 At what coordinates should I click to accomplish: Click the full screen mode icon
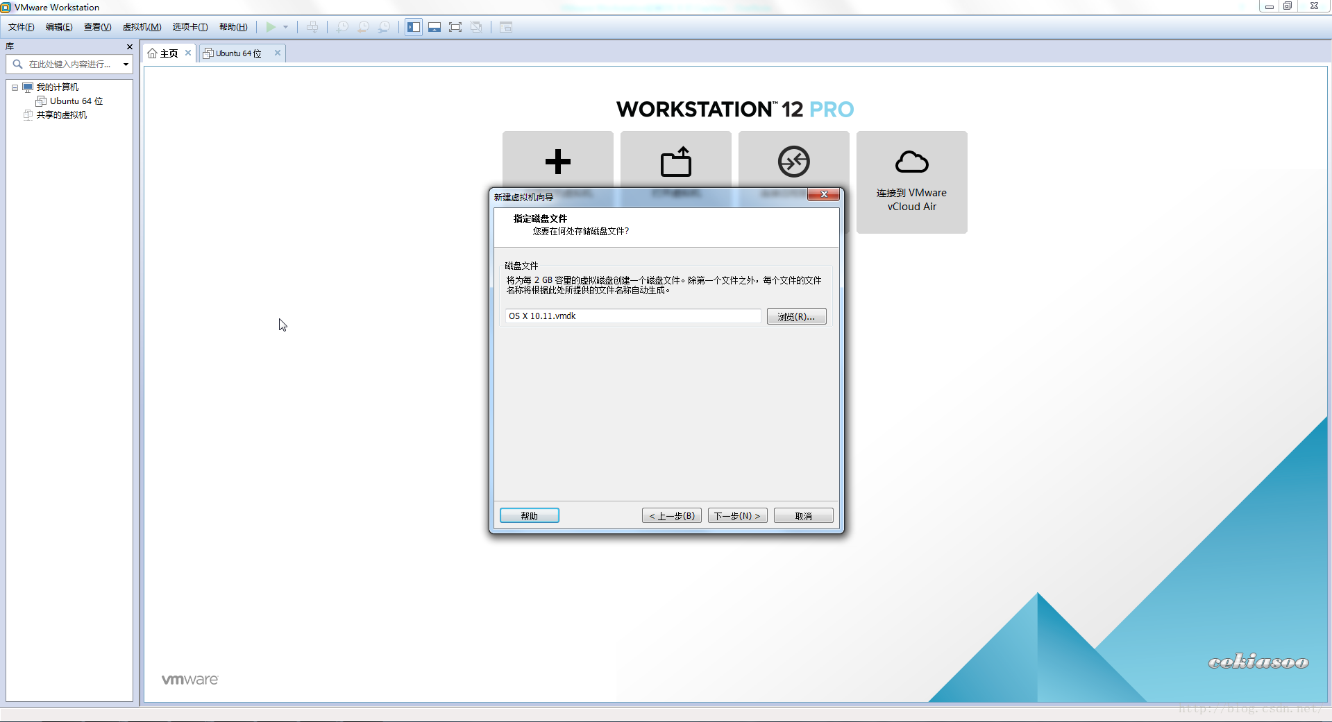455,27
